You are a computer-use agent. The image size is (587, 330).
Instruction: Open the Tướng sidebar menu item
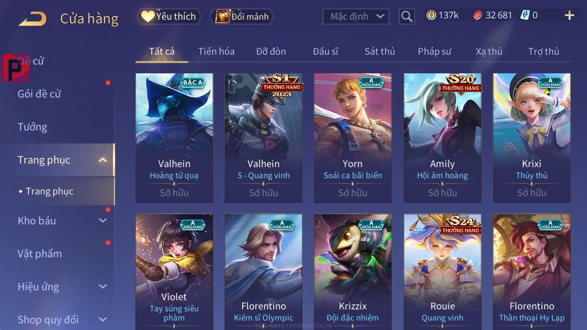pyautogui.click(x=32, y=127)
